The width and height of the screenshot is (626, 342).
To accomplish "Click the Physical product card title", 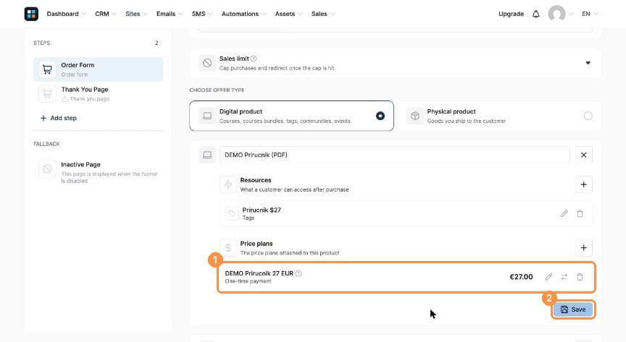I will click(x=451, y=111).
